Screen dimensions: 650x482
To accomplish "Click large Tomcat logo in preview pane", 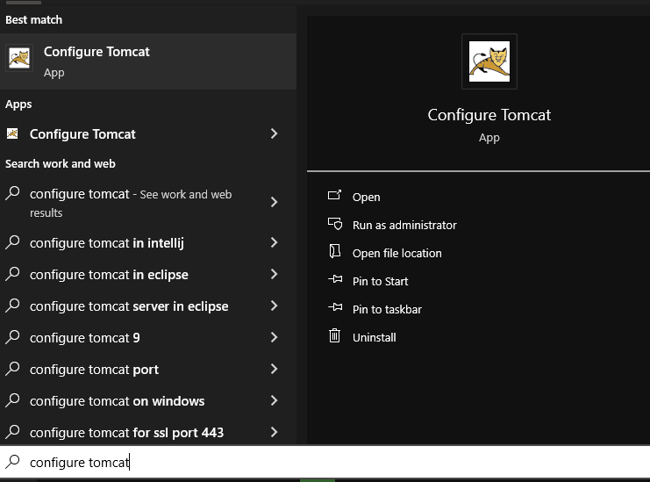I will (489, 61).
